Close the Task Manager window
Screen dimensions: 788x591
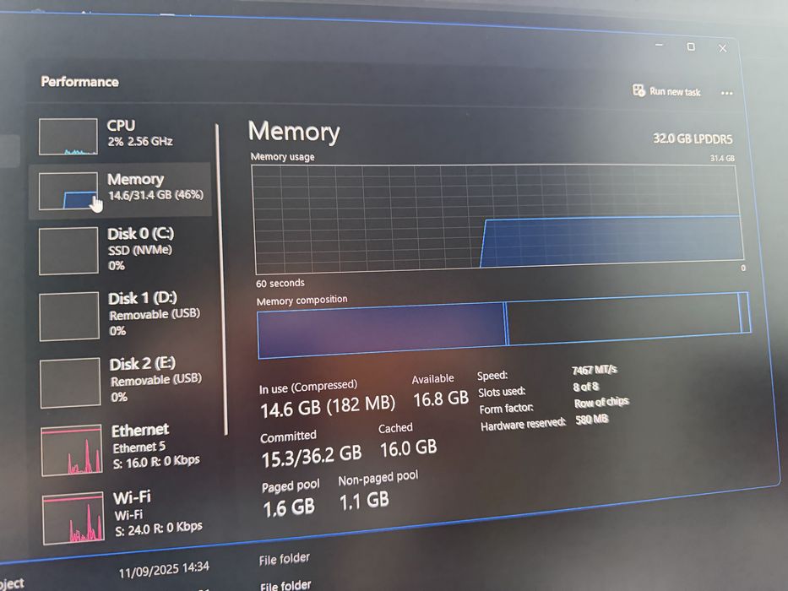723,48
